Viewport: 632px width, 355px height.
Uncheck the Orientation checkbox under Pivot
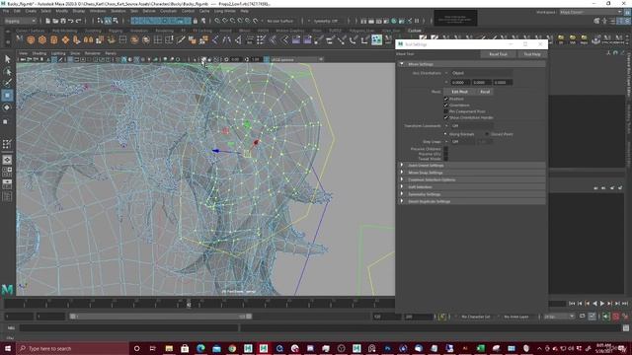[445, 106]
